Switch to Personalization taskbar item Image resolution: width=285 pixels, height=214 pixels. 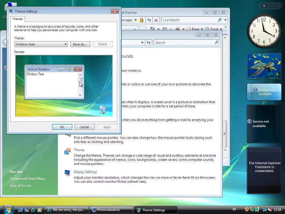pyautogui.click(x=111, y=210)
